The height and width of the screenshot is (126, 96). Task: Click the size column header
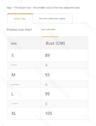[x=14, y=43]
